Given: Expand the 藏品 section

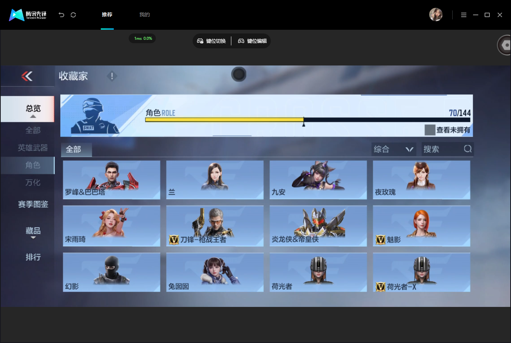Looking at the screenshot, I should tap(33, 232).
